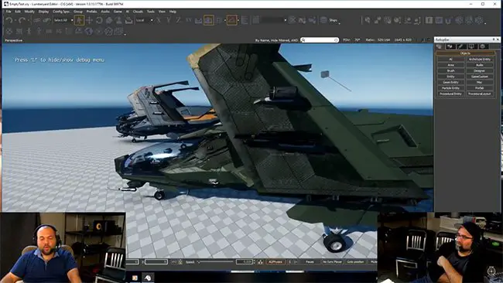Click the Pause button in bottom bar
Screen dimensions: 503x283
[310, 262]
